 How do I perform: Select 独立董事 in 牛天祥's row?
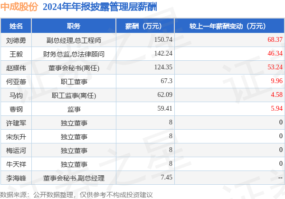click(74, 165)
